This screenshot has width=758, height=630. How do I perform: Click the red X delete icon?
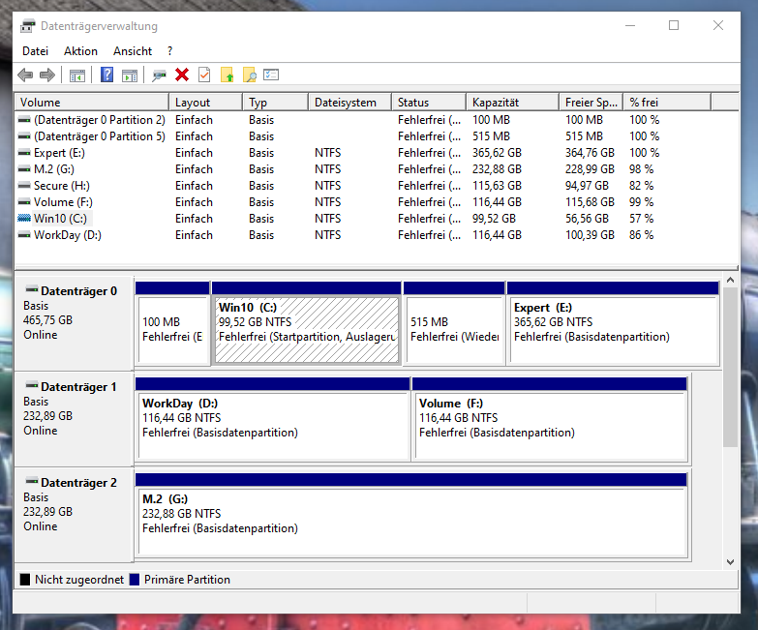click(x=182, y=75)
